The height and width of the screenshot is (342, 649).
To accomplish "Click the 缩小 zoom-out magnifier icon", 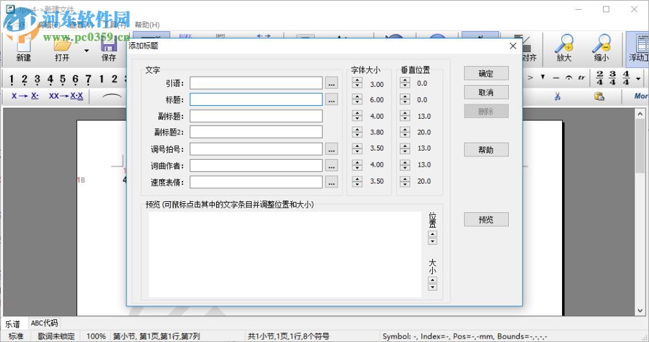I will (x=602, y=49).
